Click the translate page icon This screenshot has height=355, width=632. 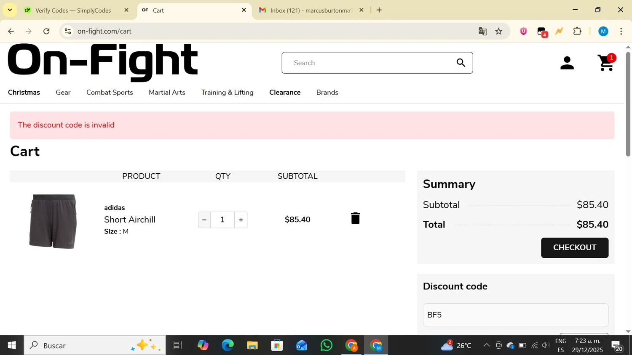coord(483,32)
